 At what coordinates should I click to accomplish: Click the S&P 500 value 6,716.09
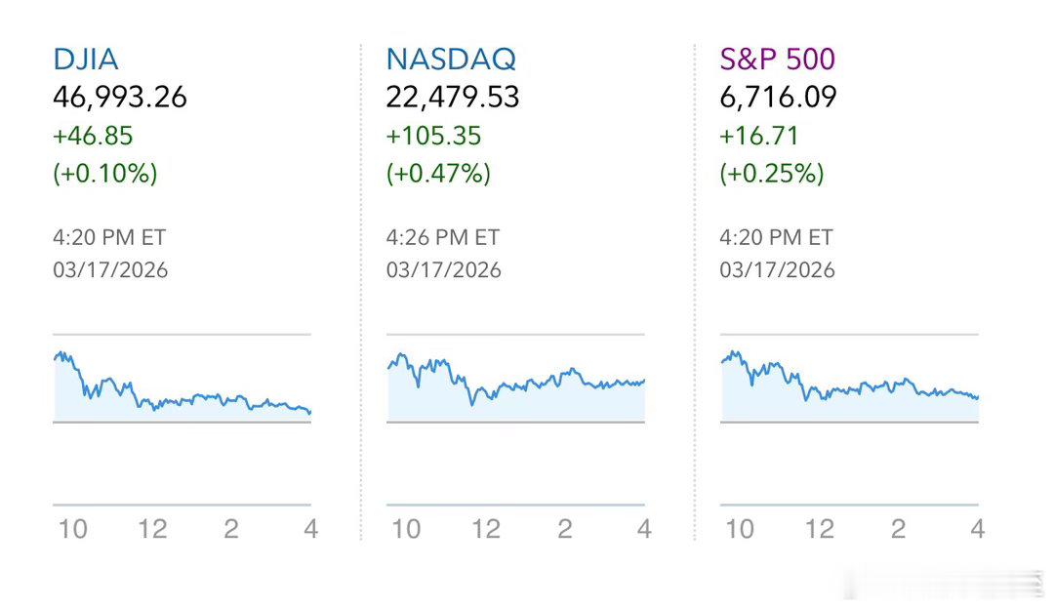point(778,98)
